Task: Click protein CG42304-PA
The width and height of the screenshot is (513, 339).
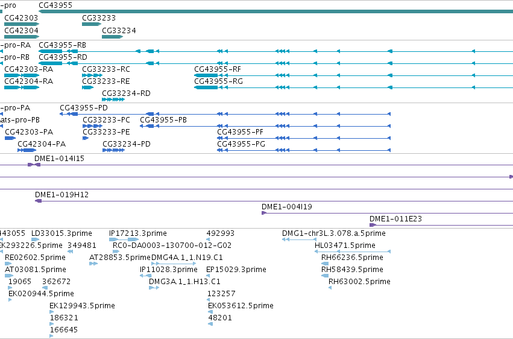Action: point(27,151)
